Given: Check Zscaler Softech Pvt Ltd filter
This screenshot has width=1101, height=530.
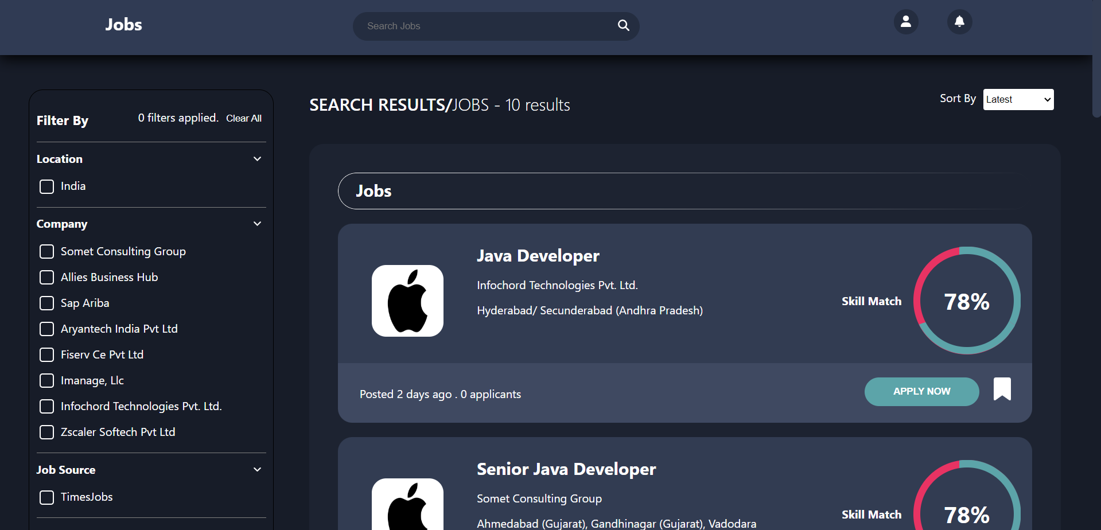Looking at the screenshot, I should [46, 432].
